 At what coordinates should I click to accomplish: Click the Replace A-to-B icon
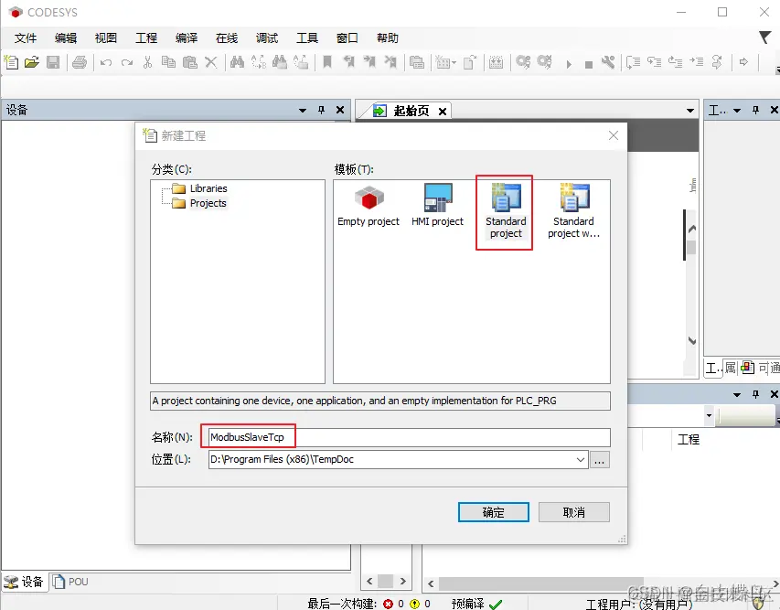click(x=259, y=62)
